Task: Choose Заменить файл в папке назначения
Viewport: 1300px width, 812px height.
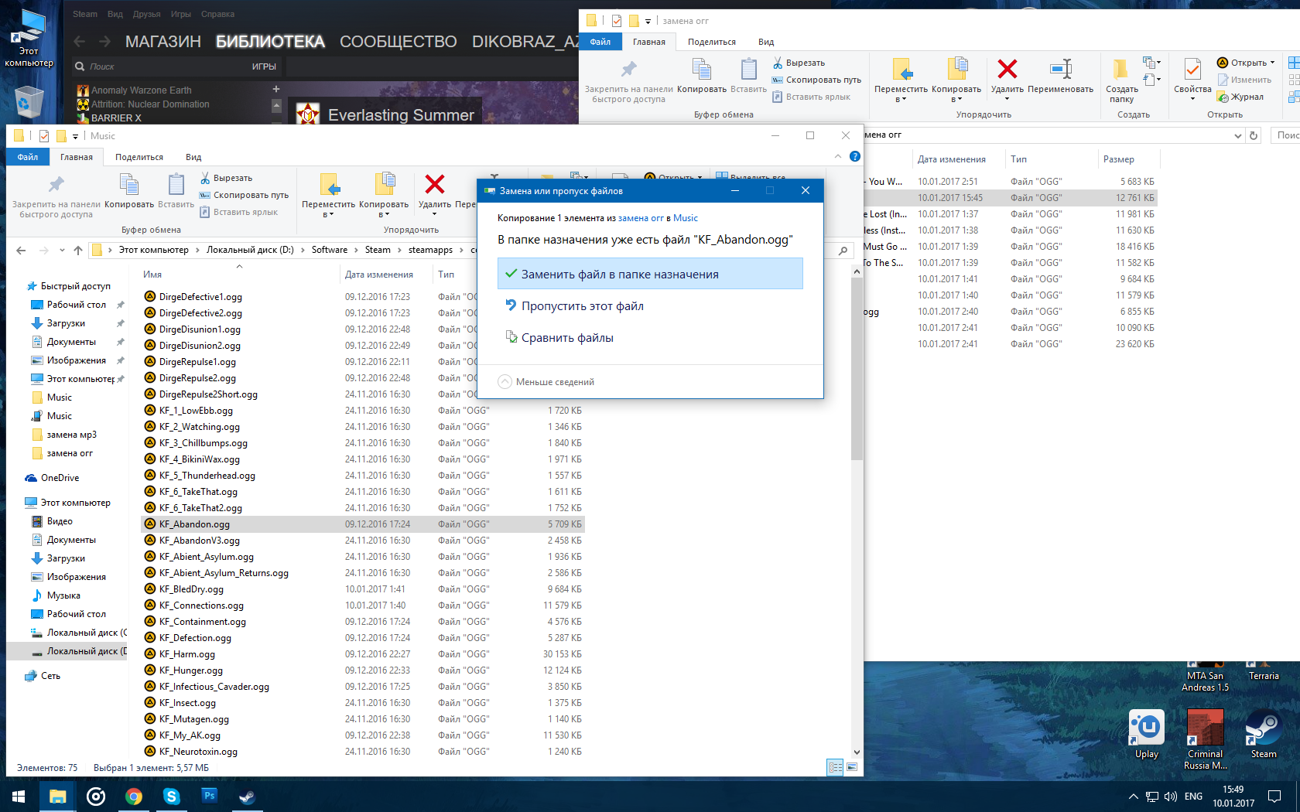Action: coord(650,274)
